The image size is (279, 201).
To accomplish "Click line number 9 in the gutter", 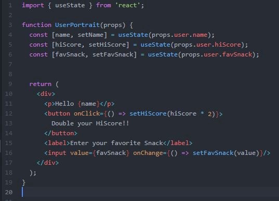I will click(10, 84).
